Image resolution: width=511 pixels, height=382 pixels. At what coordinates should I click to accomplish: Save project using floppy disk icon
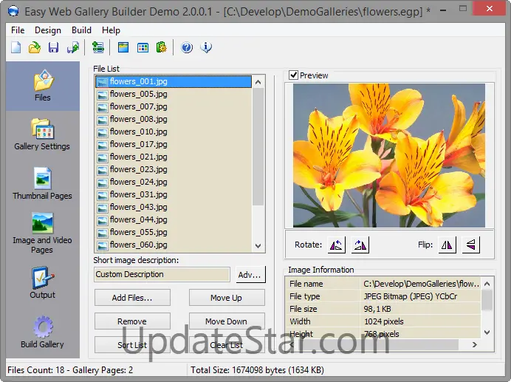[x=53, y=48]
